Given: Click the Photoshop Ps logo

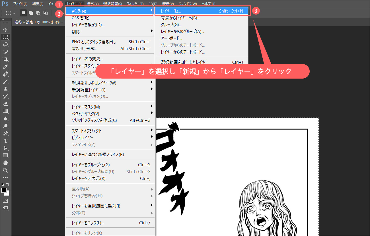Looking at the screenshot, I should [x=5, y=4].
